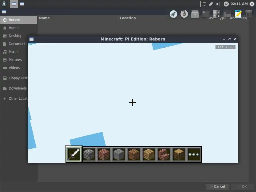This screenshot has height=192, width=256.
Task: Open the power session button
Action: pyautogui.click(x=252, y=4)
